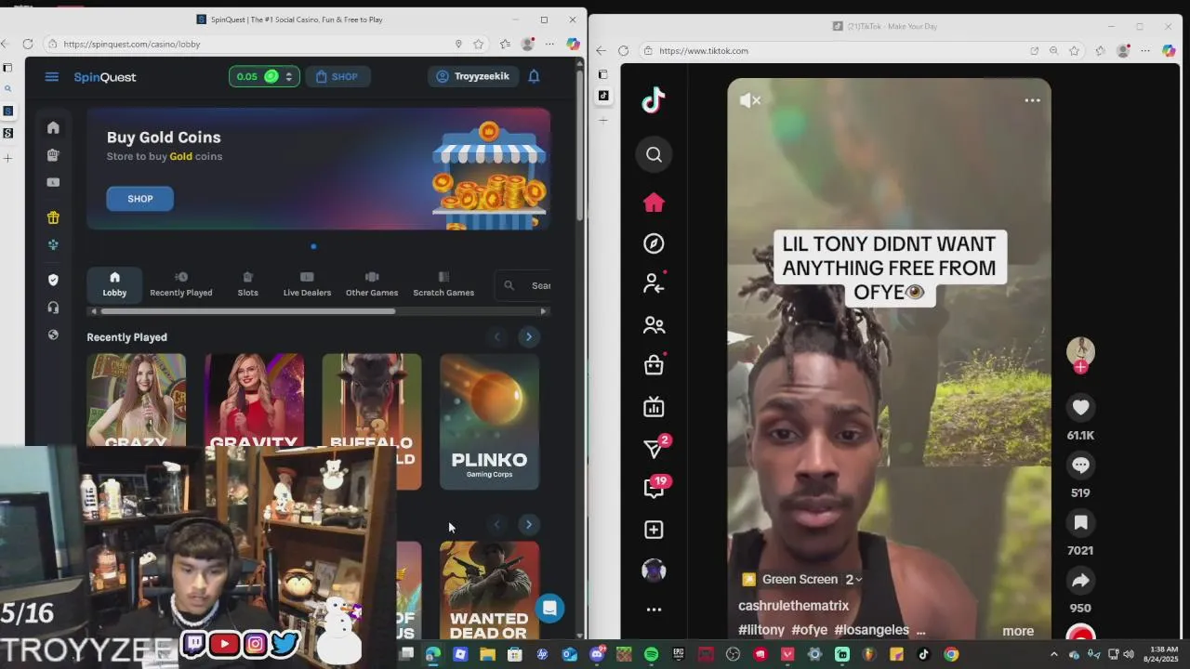Open the Plinko game thumbnail
The height and width of the screenshot is (669, 1190).
pos(489,421)
